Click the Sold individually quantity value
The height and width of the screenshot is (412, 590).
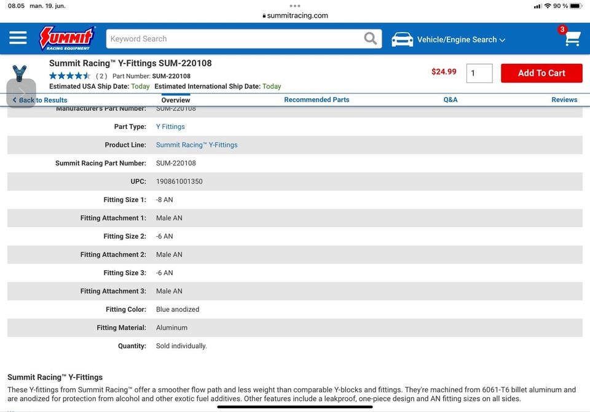(181, 346)
